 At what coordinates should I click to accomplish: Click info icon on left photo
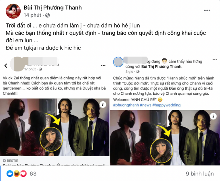(x=103, y=105)
